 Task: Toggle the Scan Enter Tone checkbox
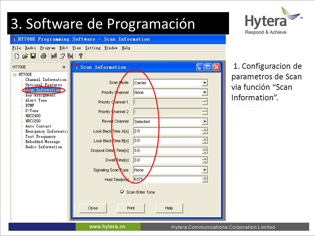tap(122, 192)
